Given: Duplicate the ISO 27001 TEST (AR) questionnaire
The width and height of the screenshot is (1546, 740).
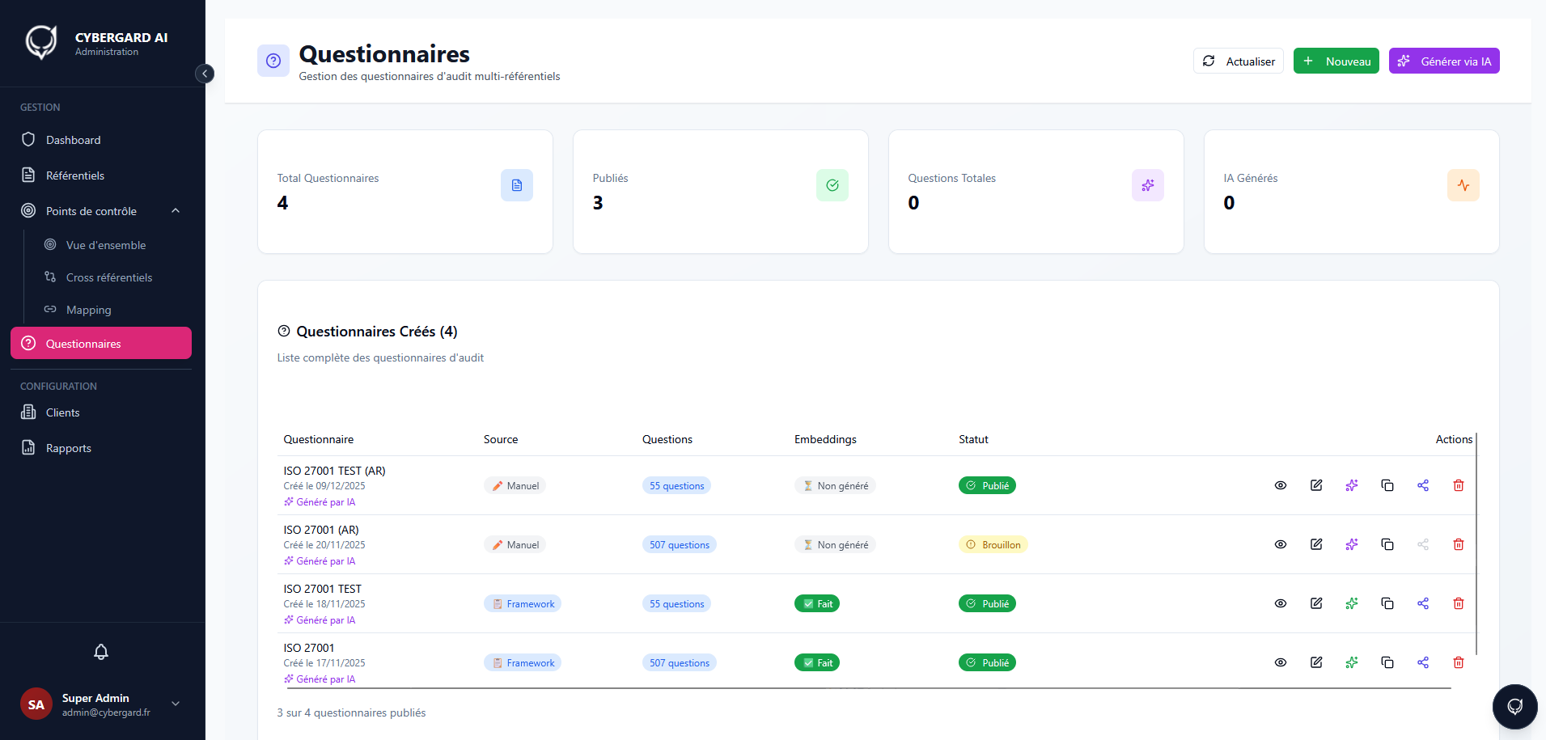Looking at the screenshot, I should coord(1387,485).
